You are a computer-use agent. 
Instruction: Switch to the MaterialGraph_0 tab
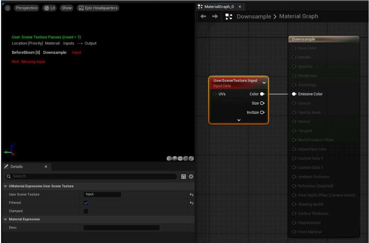tap(219, 7)
